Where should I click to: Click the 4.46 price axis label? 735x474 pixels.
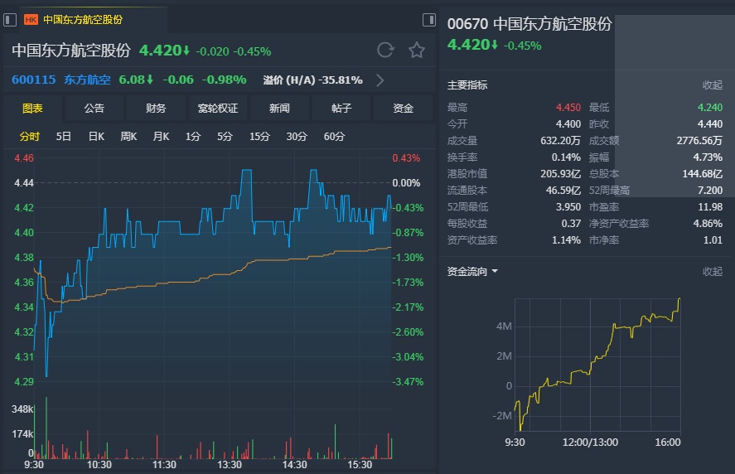tap(24, 158)
